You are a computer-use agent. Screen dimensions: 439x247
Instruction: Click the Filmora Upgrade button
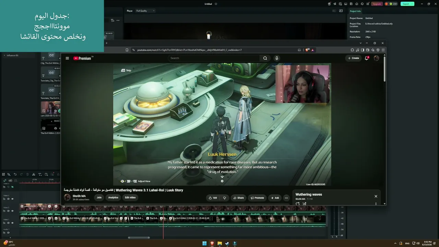[x=377, y=4]
